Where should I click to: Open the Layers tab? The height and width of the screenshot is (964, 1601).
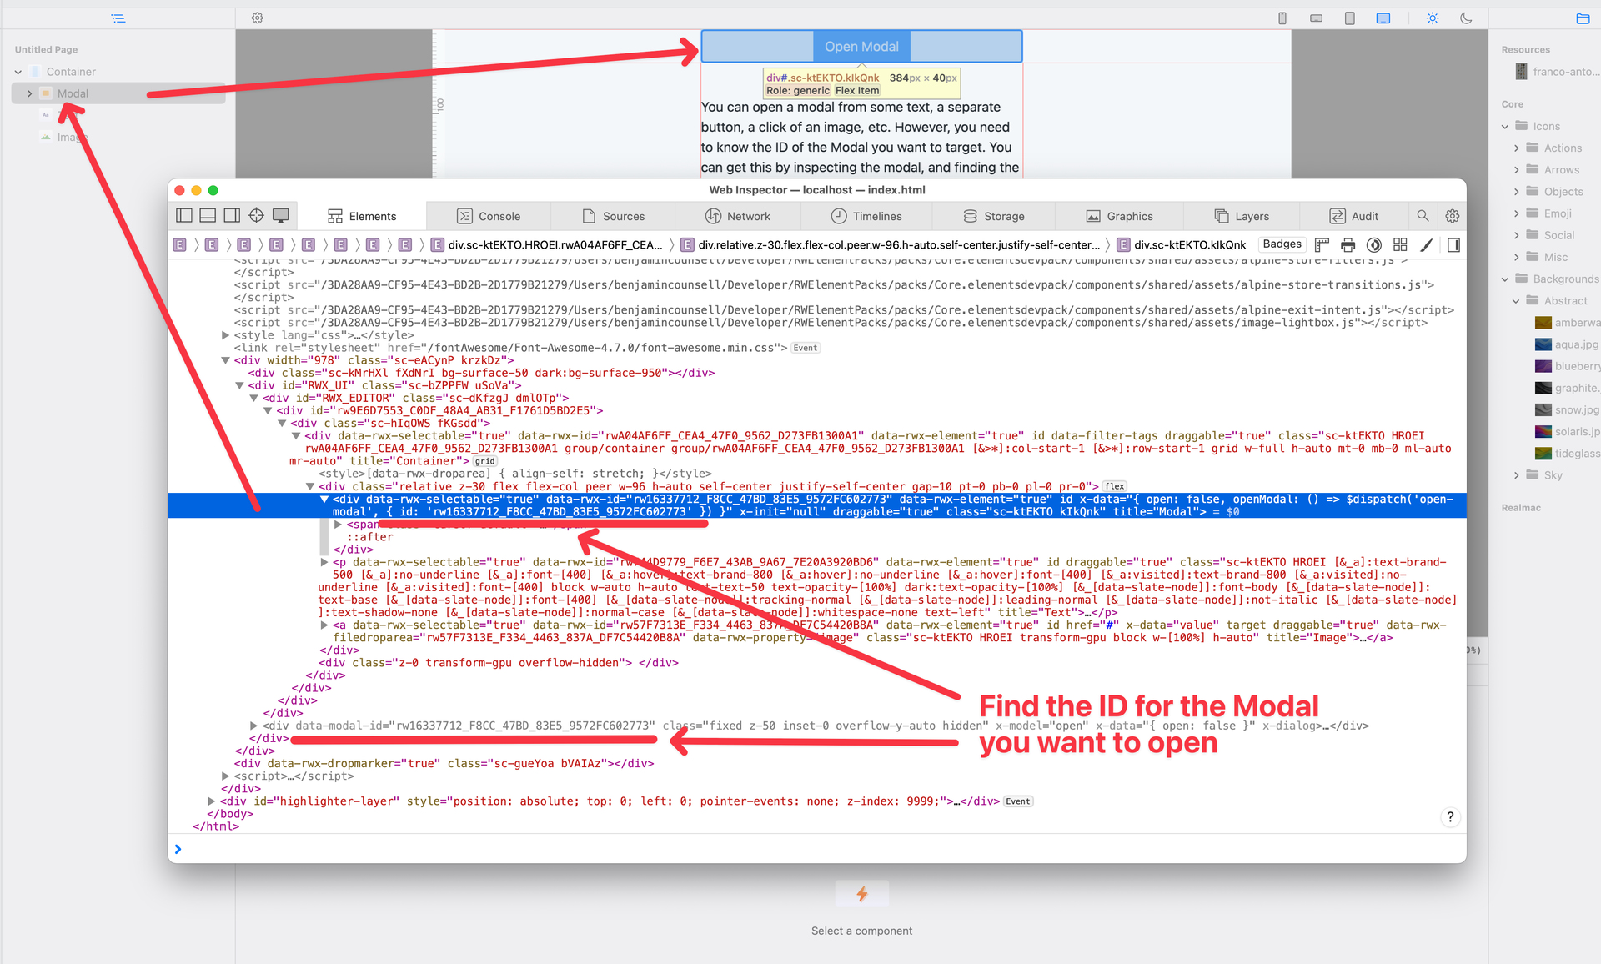1242,216
